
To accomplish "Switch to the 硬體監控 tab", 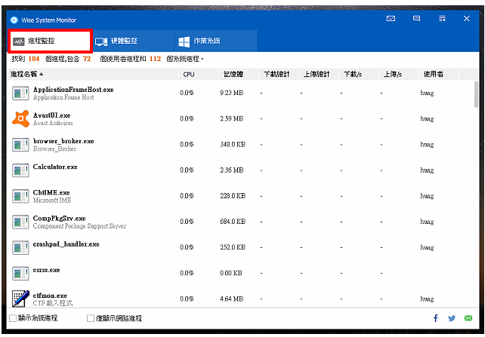I will point(134,41).
